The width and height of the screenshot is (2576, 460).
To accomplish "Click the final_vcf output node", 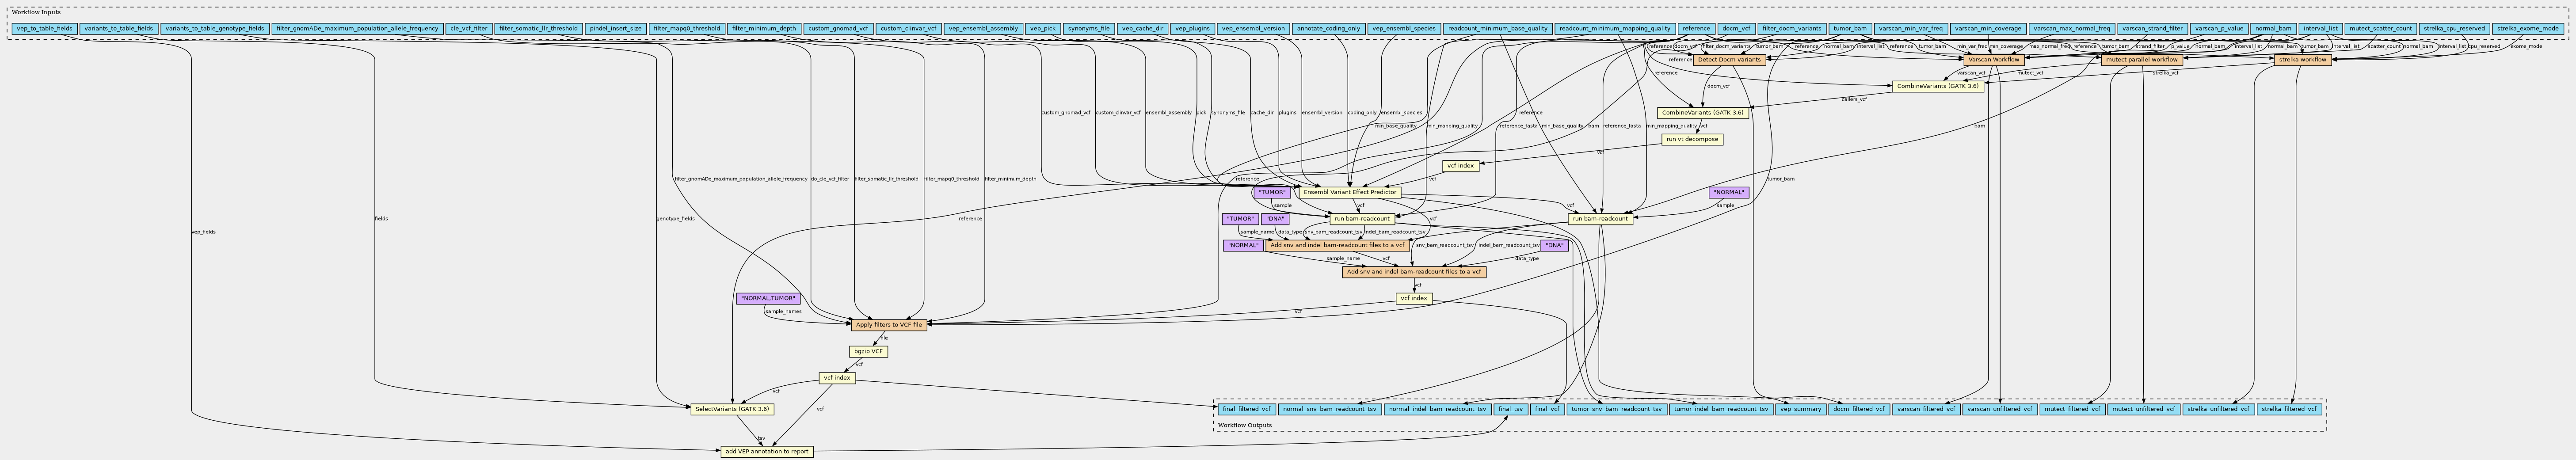I will [1546, 409].
